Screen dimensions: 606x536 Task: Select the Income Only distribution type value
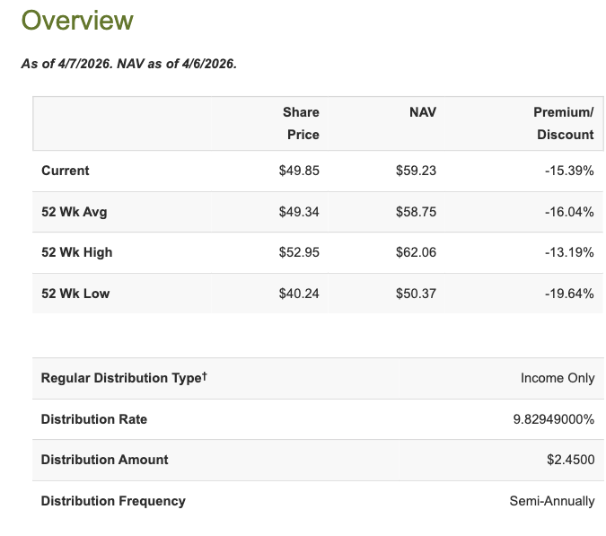[558, 378]
